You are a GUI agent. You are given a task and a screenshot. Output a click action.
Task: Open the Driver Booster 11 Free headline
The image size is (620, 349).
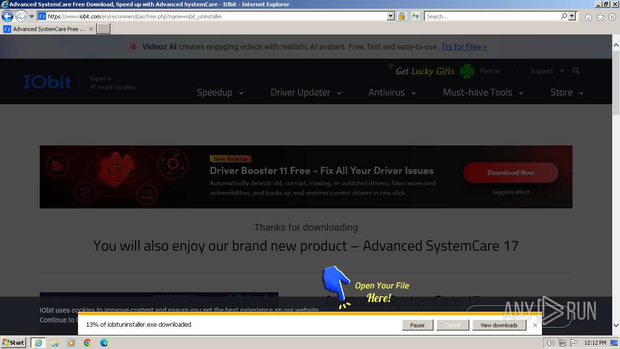point(322,171)
